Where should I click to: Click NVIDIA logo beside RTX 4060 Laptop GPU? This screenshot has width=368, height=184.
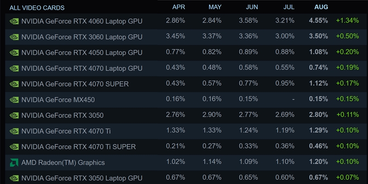[x=14, y=21]
